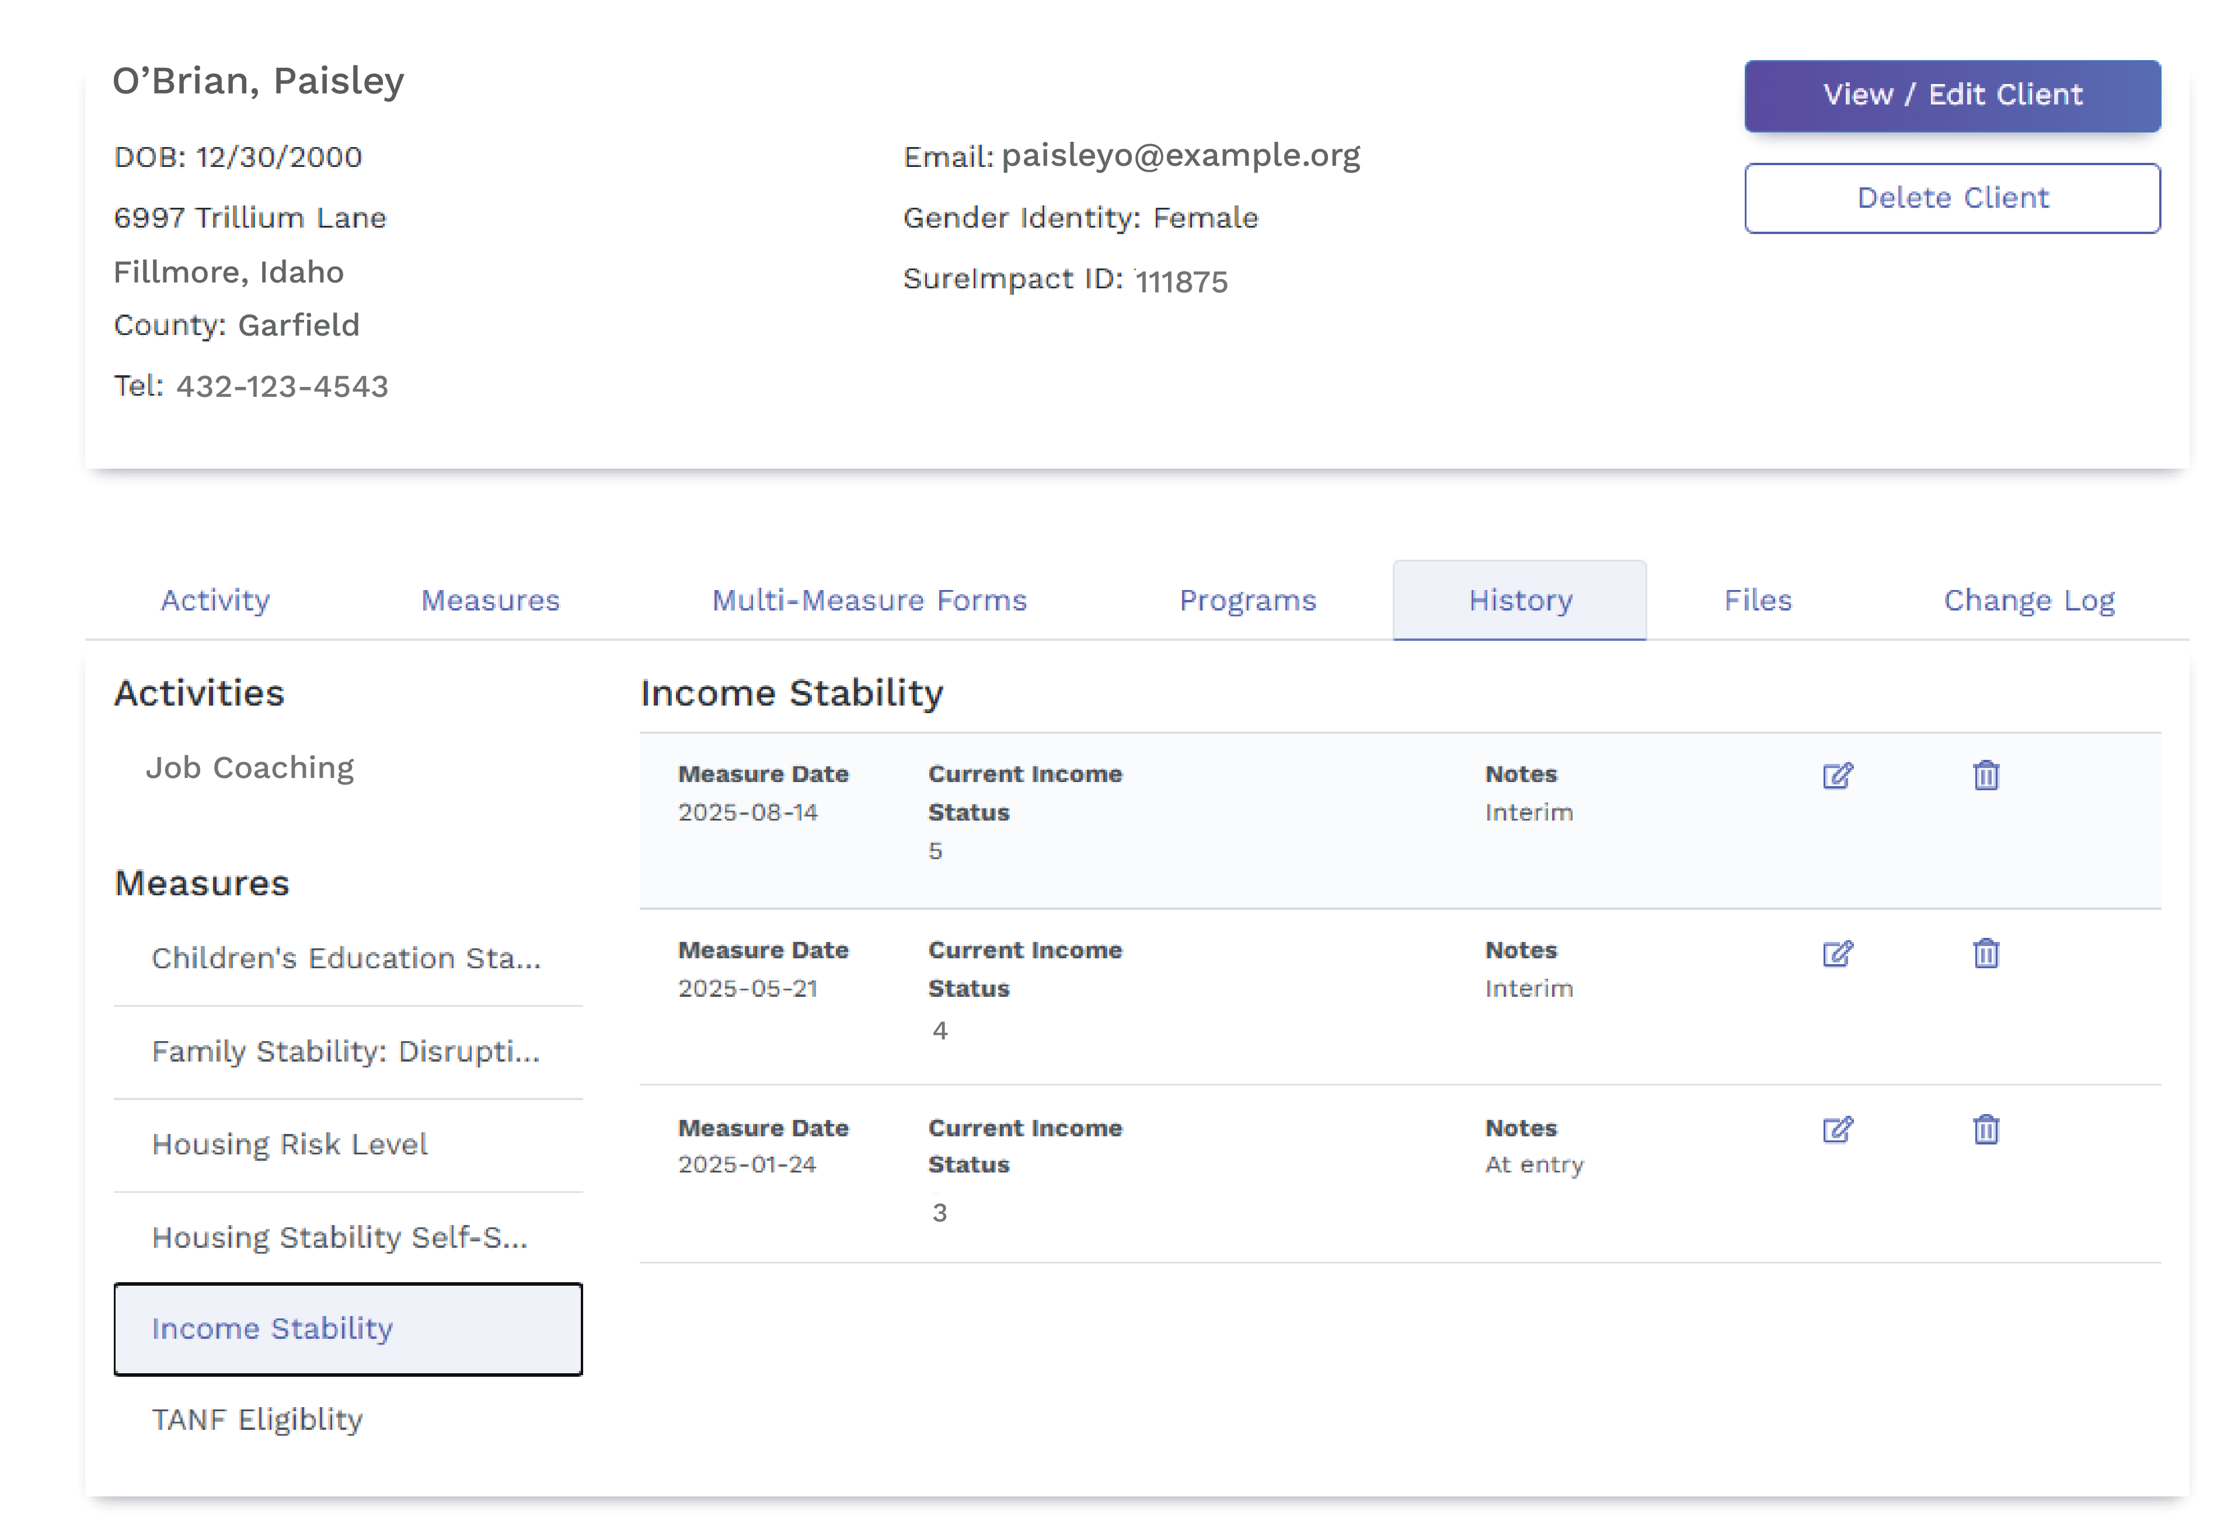This screenshot has width=2238, height=1532.
Task: Open Family Stability: Disruption measure history
Action: (x=346, y=1051)
